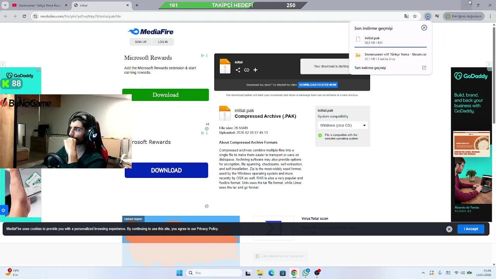Open Wi-Fi network tray icon

(456, 273)
